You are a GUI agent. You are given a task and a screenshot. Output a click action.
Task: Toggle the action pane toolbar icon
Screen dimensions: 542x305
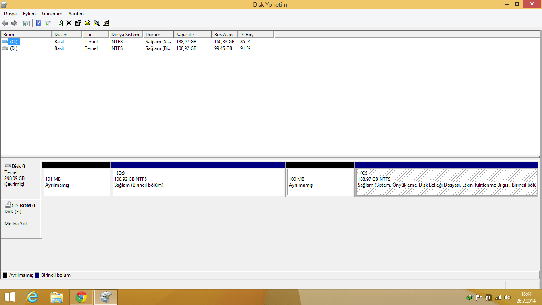pos(48,23)
